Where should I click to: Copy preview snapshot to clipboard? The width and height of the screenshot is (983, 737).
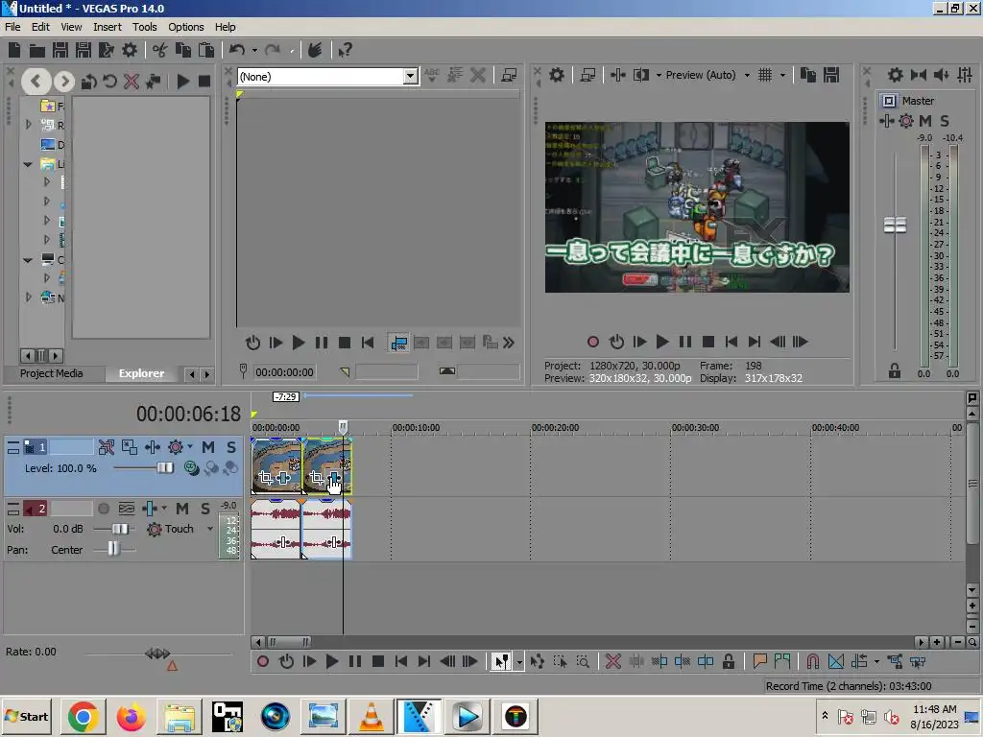click(x=808, y=75)
